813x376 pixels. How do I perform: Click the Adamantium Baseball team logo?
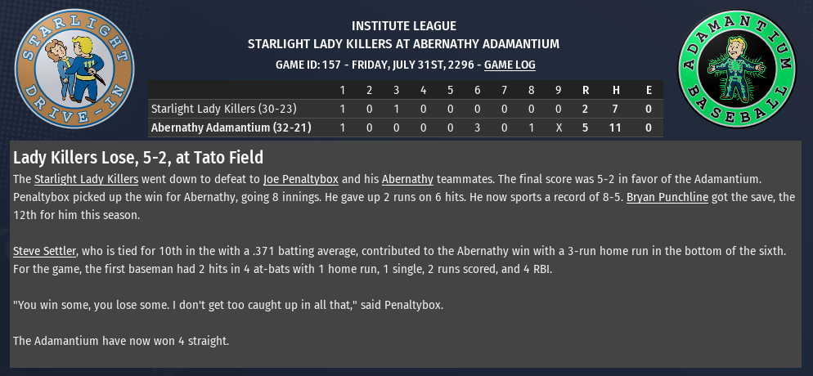[738, 69]
